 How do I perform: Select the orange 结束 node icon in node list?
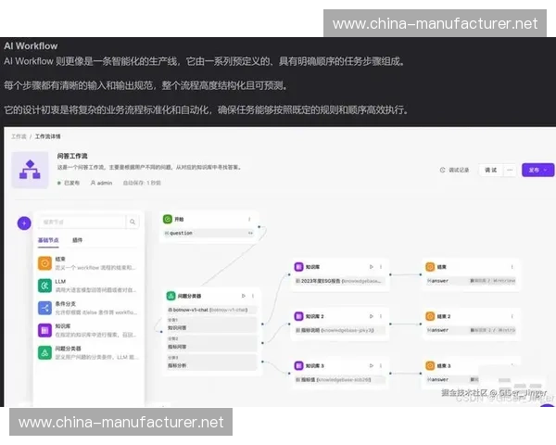pyautogui.click(x=44, y=263)
